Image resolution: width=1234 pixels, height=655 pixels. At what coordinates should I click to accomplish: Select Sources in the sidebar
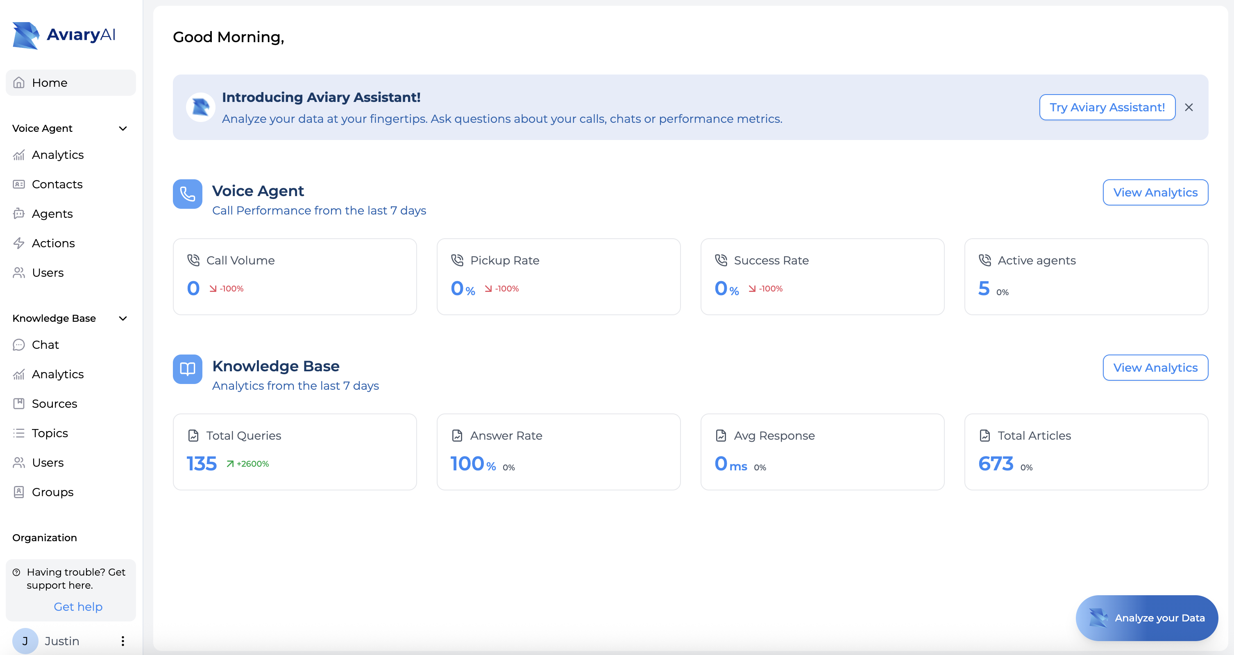54,404
